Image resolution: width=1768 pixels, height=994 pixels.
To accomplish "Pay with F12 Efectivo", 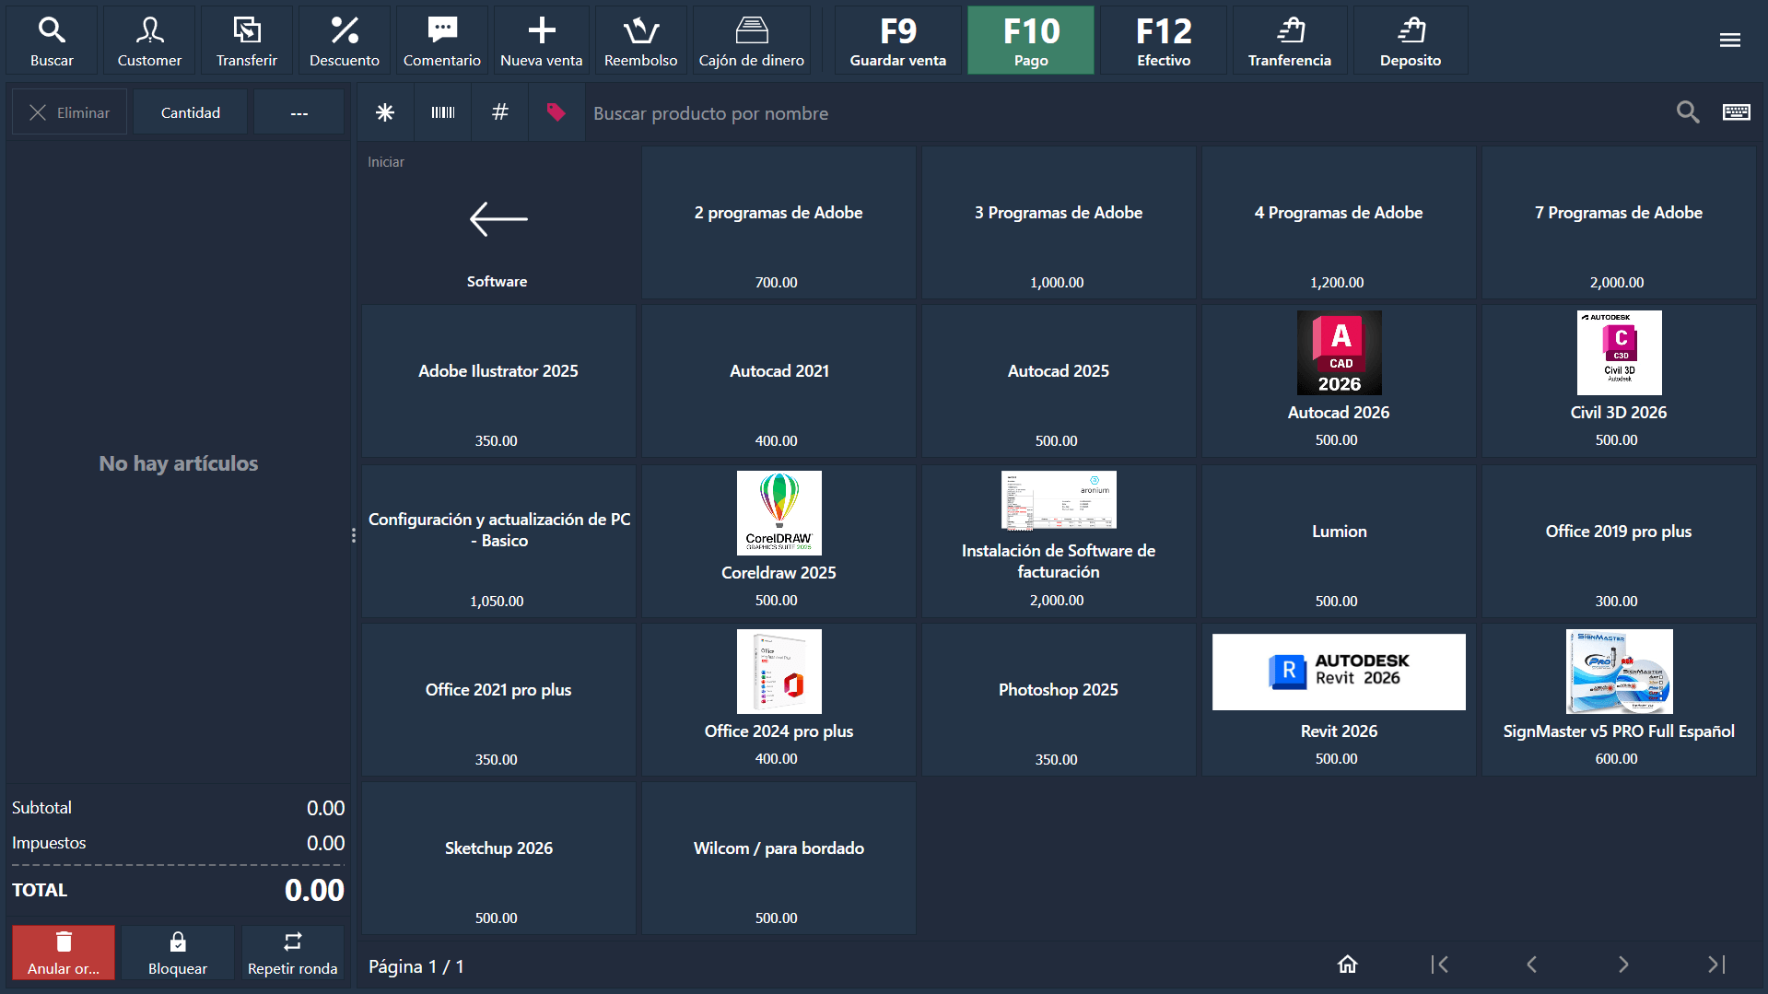I will [x=1164, y=41].
